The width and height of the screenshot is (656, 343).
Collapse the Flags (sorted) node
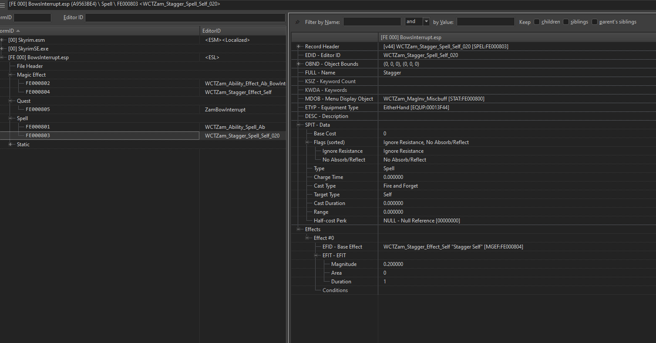pos(307,142)
